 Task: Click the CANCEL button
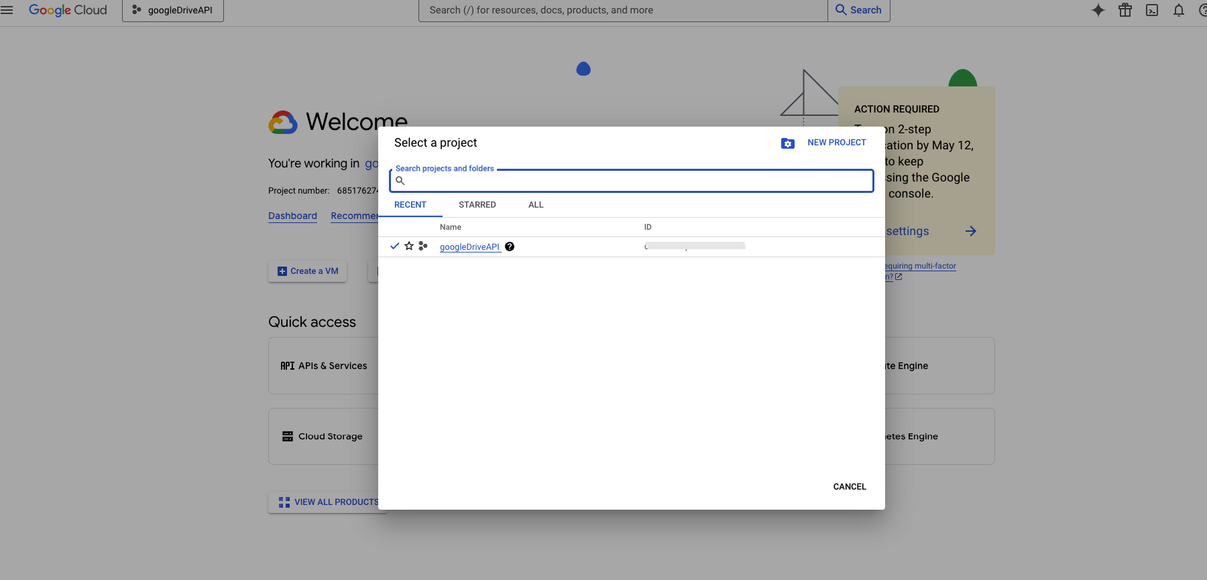click(x=850, y=487)
